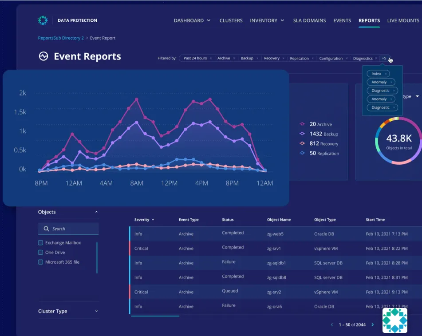Toggle the +5 more filters popup
Screen dimensions: 422x336
(384, 59)
